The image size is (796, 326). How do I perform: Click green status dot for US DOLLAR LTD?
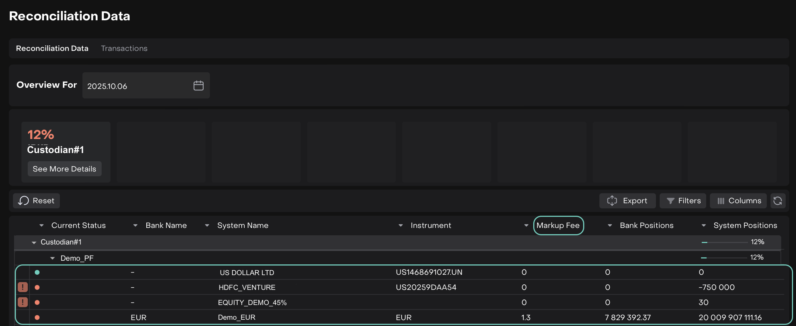[x=37, y=273]
